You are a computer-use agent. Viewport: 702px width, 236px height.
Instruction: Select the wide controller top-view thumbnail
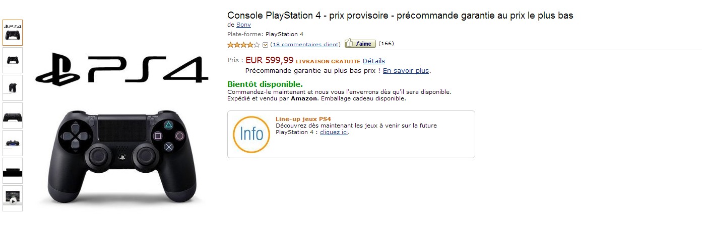point(13,115)
